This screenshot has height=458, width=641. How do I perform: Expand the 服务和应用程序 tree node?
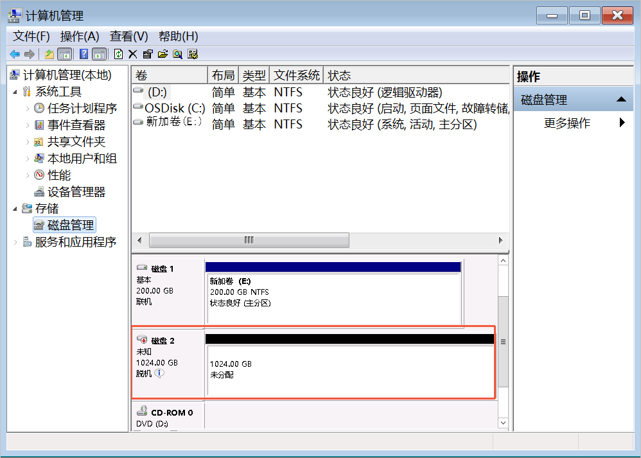pyautogui.click(x=15, y=242)
